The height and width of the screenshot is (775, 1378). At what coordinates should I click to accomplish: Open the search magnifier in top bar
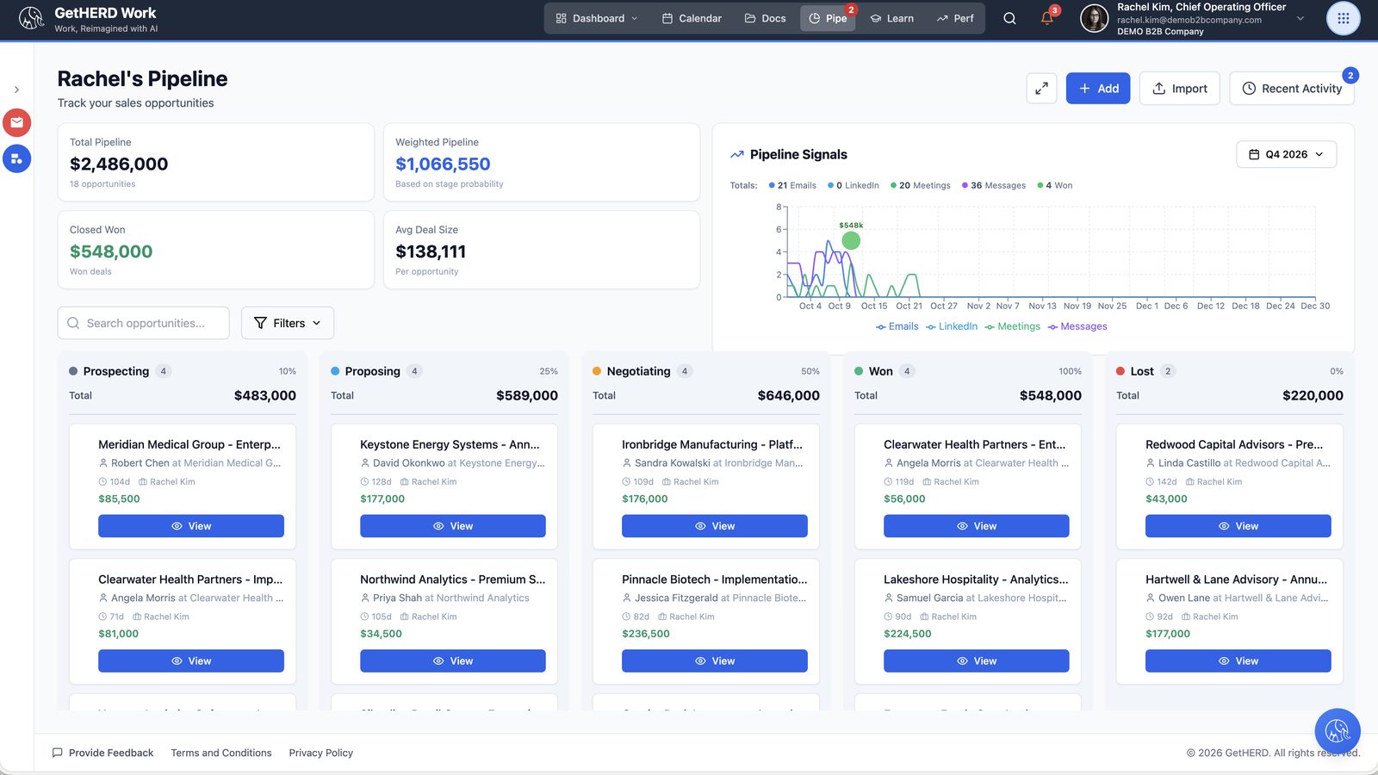point(1009,18)
